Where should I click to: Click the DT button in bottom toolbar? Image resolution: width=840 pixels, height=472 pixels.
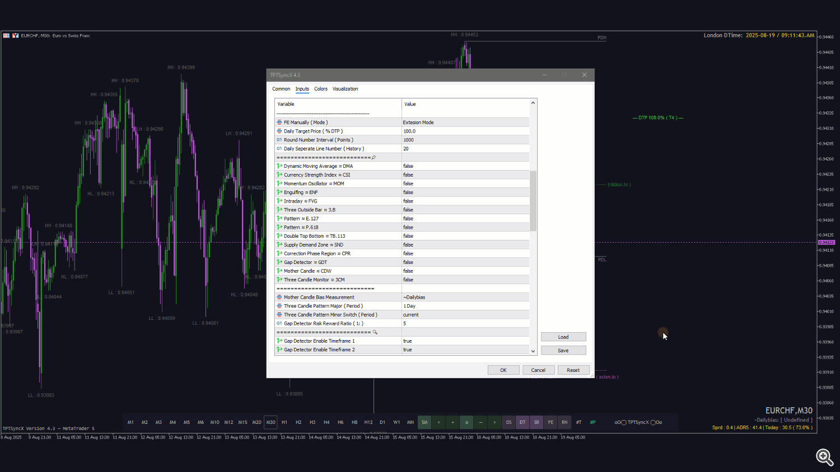522,422
